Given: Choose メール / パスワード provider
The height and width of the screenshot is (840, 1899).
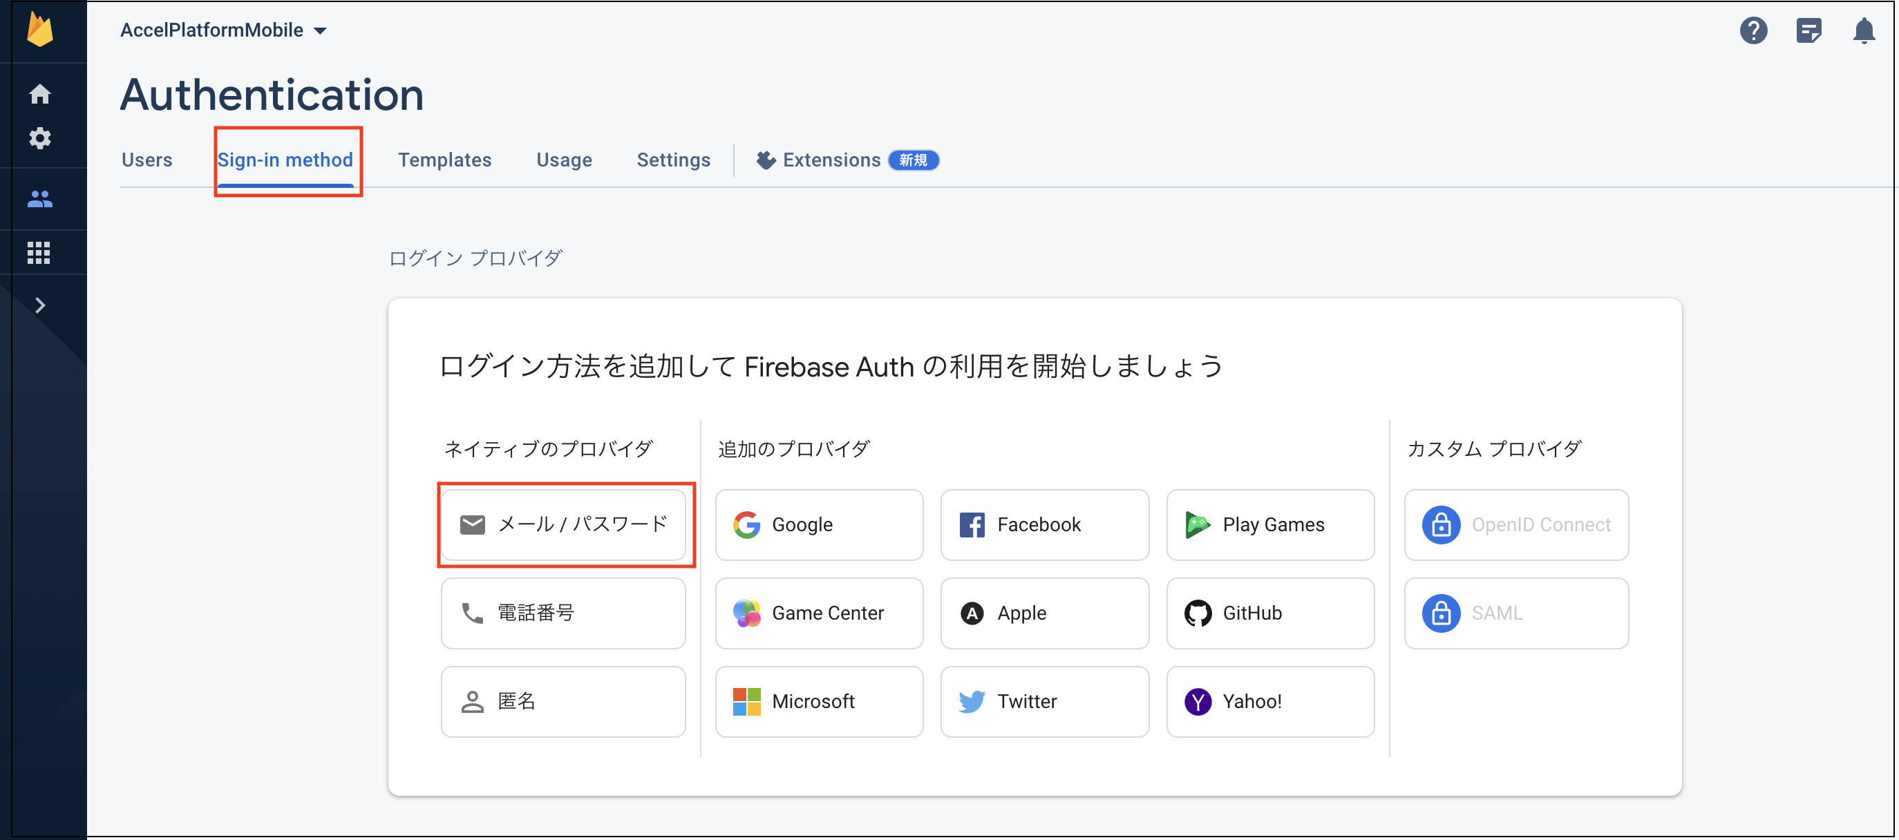Looking at the screenshot, I should (x=563, y=524).
